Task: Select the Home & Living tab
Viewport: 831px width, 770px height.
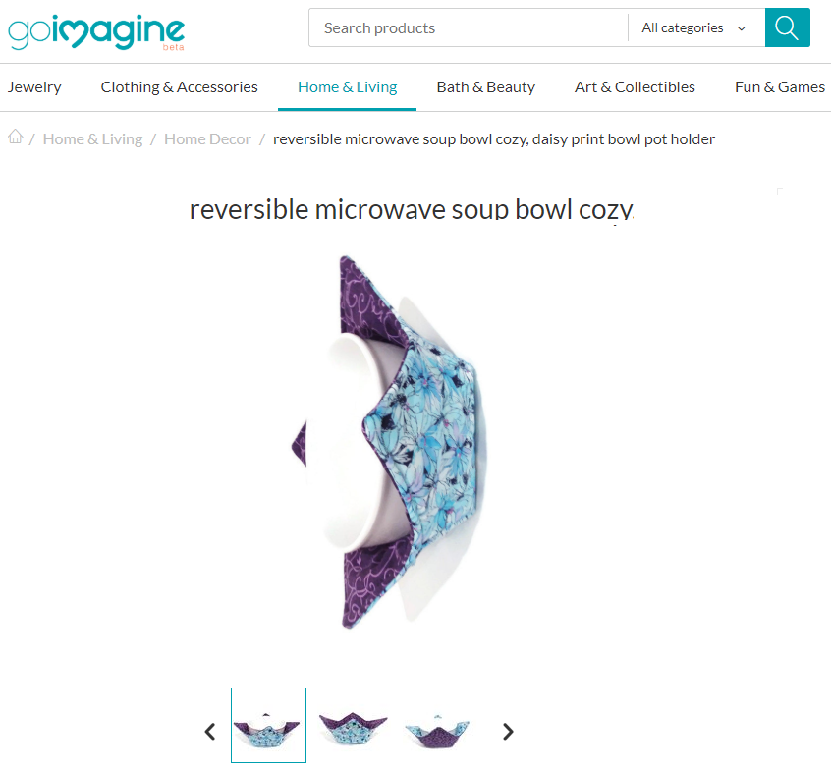Action: [347, 86]
